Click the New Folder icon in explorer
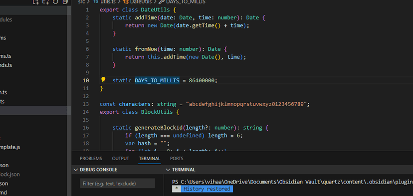Viewport: 413px width, 196px height. (x=46, y=2)
